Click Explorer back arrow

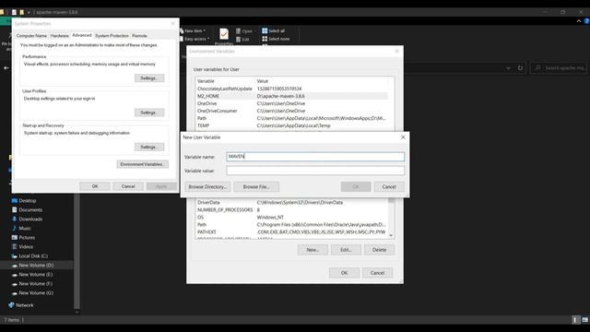click(6, 68)
